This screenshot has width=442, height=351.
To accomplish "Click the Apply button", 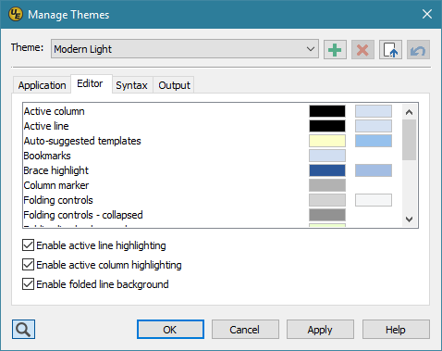I will tap(320, 330).
